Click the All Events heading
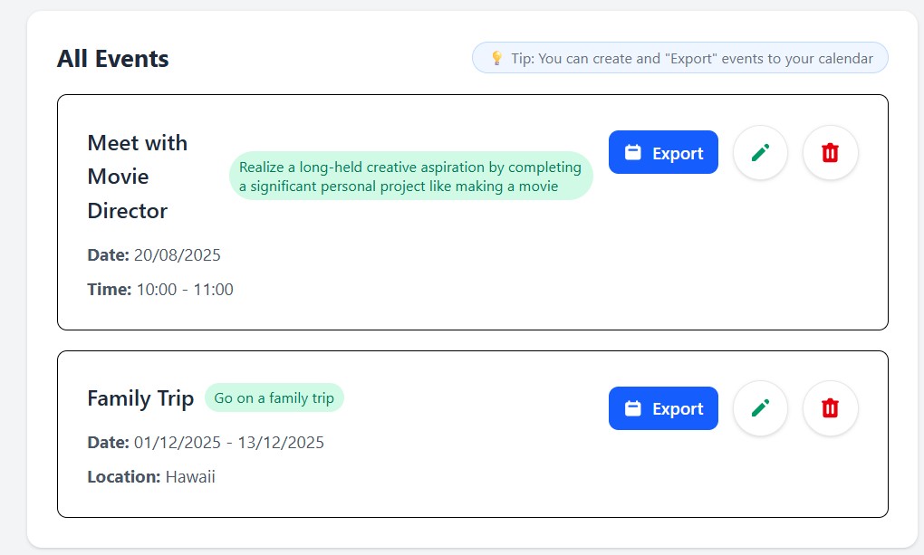The height and width of the screenshot is (555, 924). [112, 59]
